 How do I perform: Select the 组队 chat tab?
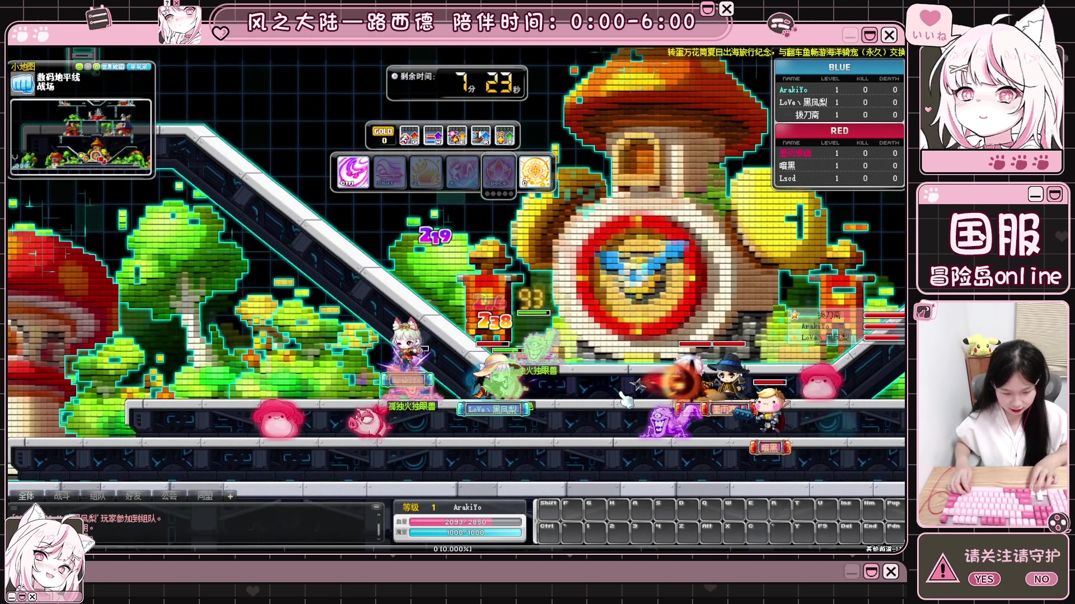point(97,496)
